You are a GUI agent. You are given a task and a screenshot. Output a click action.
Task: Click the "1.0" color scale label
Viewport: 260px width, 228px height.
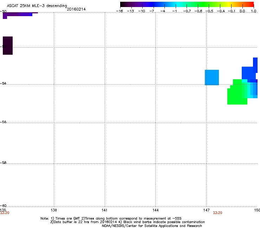point(254,11)
